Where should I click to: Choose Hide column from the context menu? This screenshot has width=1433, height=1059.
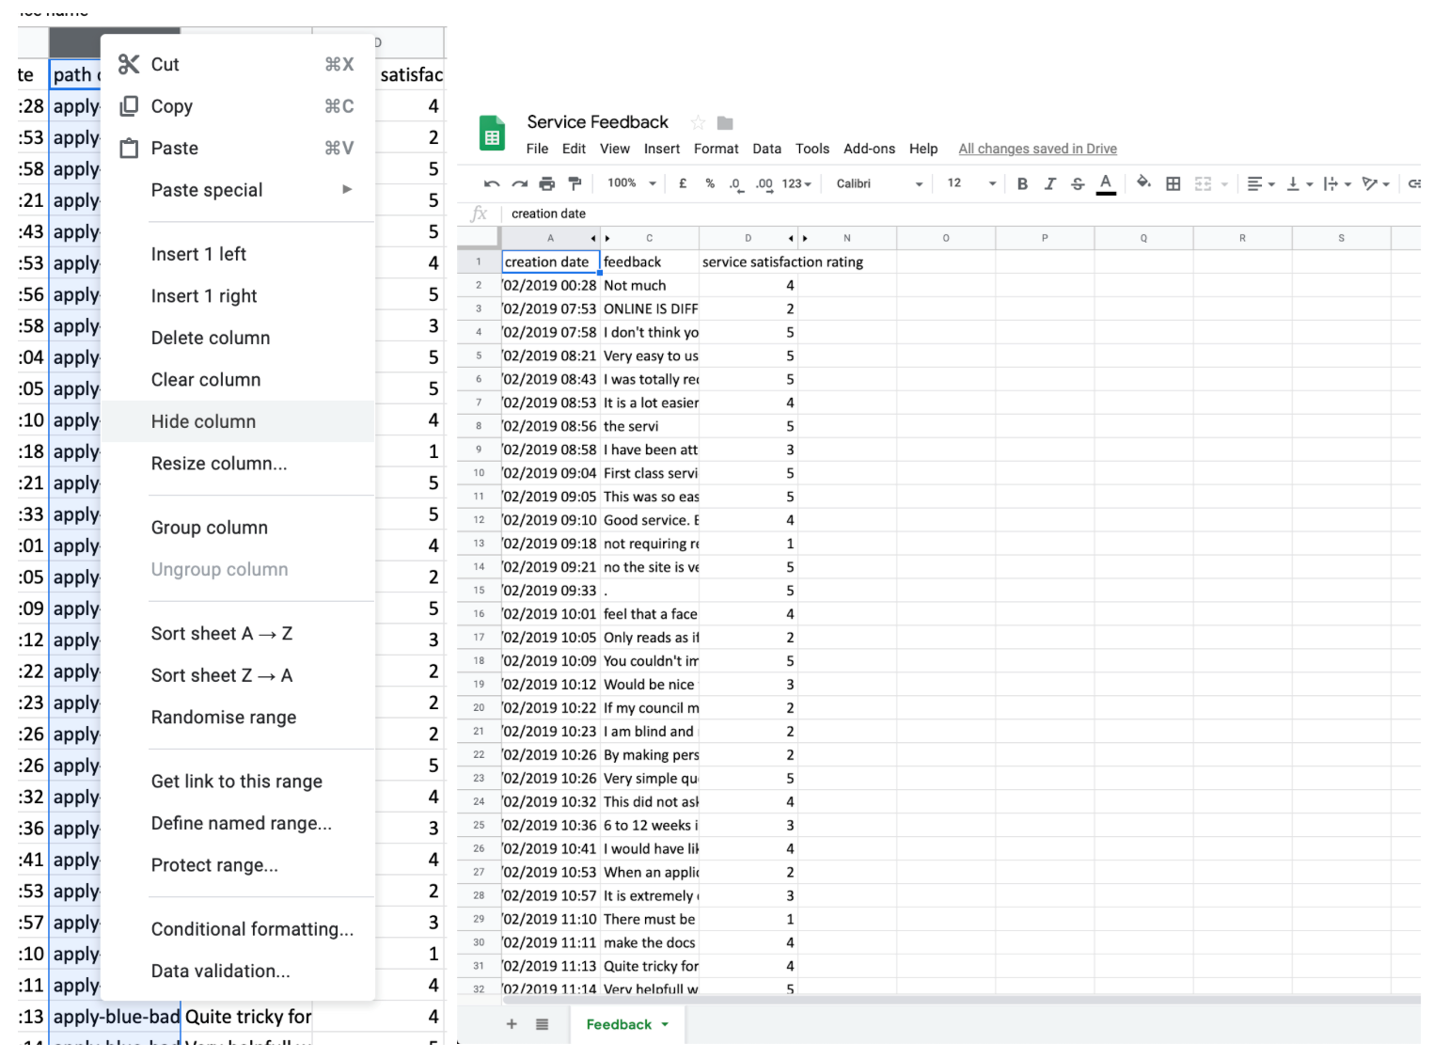203,421
